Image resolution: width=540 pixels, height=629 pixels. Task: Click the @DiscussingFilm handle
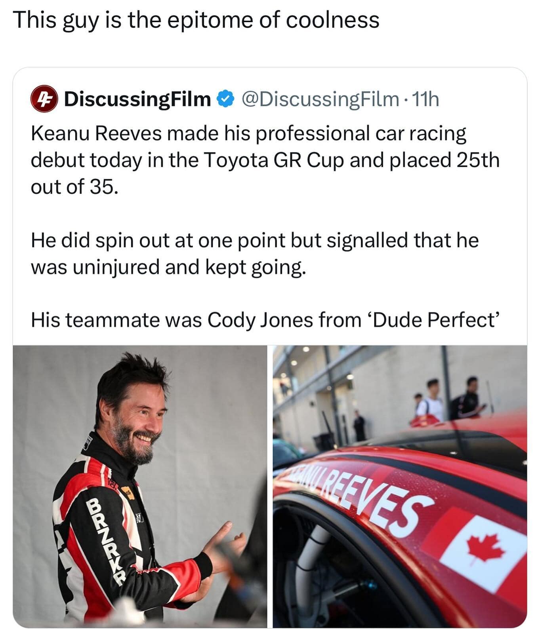pyautogui.click(x=320, y=99)
